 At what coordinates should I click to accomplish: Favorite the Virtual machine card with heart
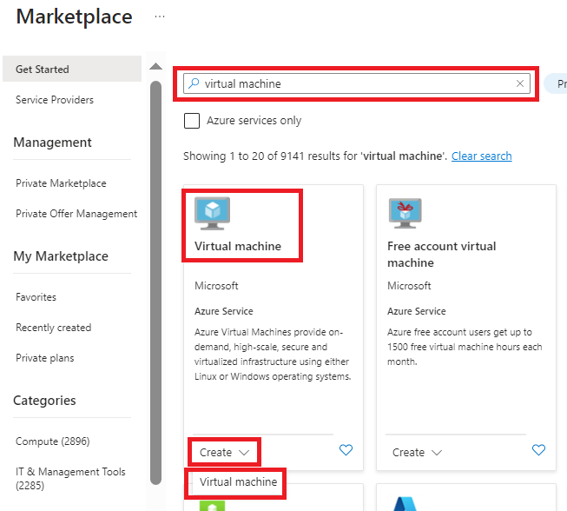tap(346, 450)
